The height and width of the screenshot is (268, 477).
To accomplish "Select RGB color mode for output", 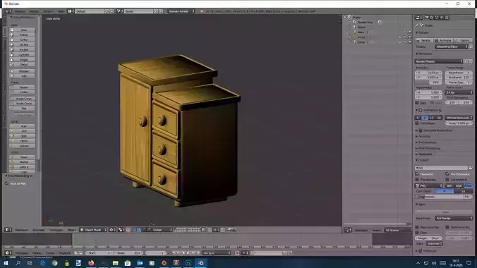I will 459,185.
